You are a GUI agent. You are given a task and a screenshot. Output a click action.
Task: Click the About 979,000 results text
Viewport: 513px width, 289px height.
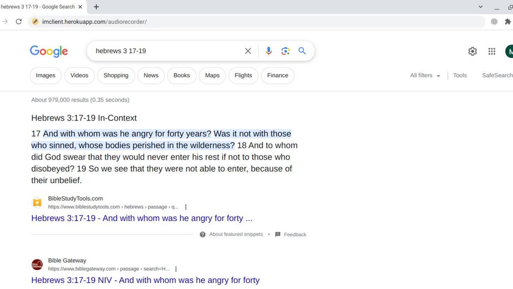click(80, 100)
